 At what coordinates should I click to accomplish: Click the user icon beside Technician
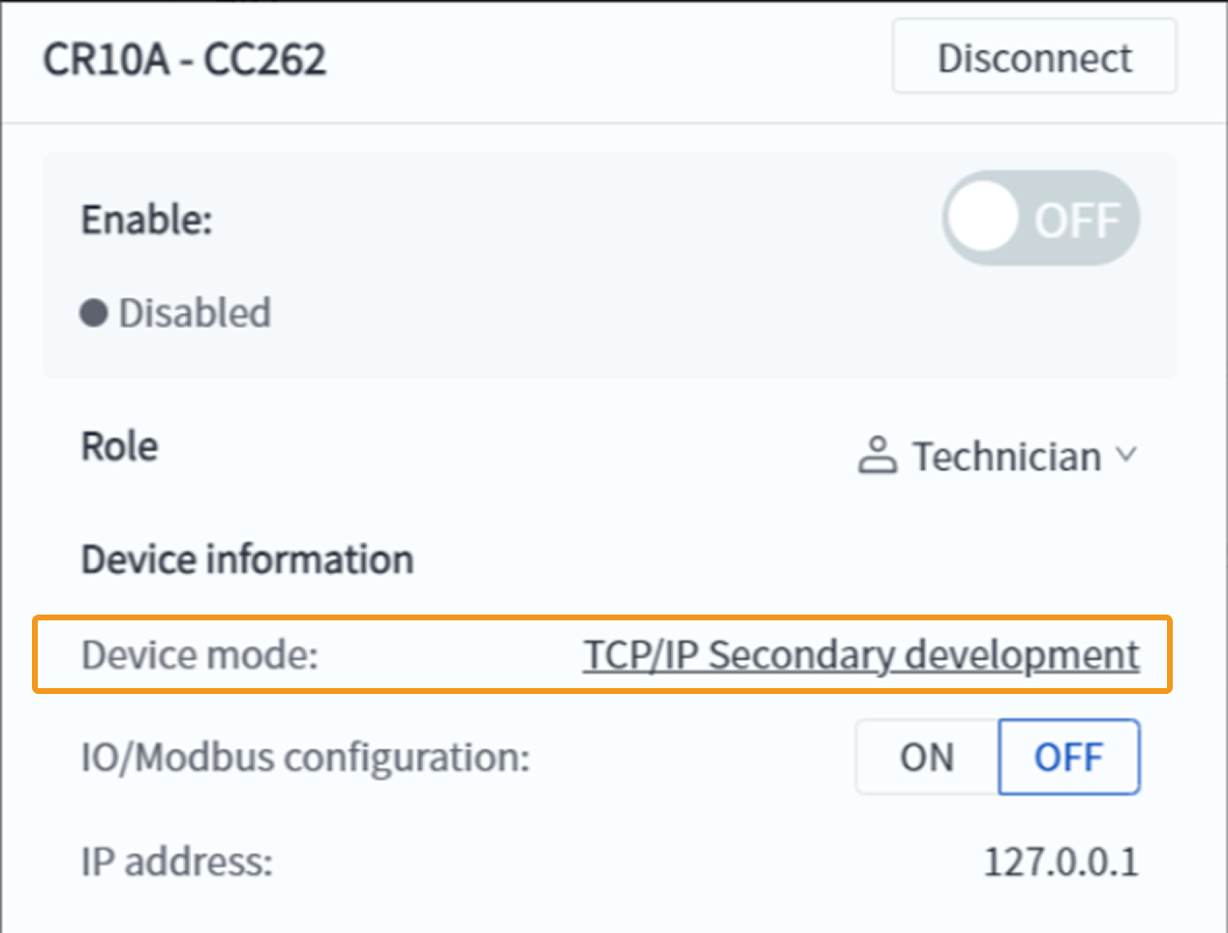click(x=877, y=456)
